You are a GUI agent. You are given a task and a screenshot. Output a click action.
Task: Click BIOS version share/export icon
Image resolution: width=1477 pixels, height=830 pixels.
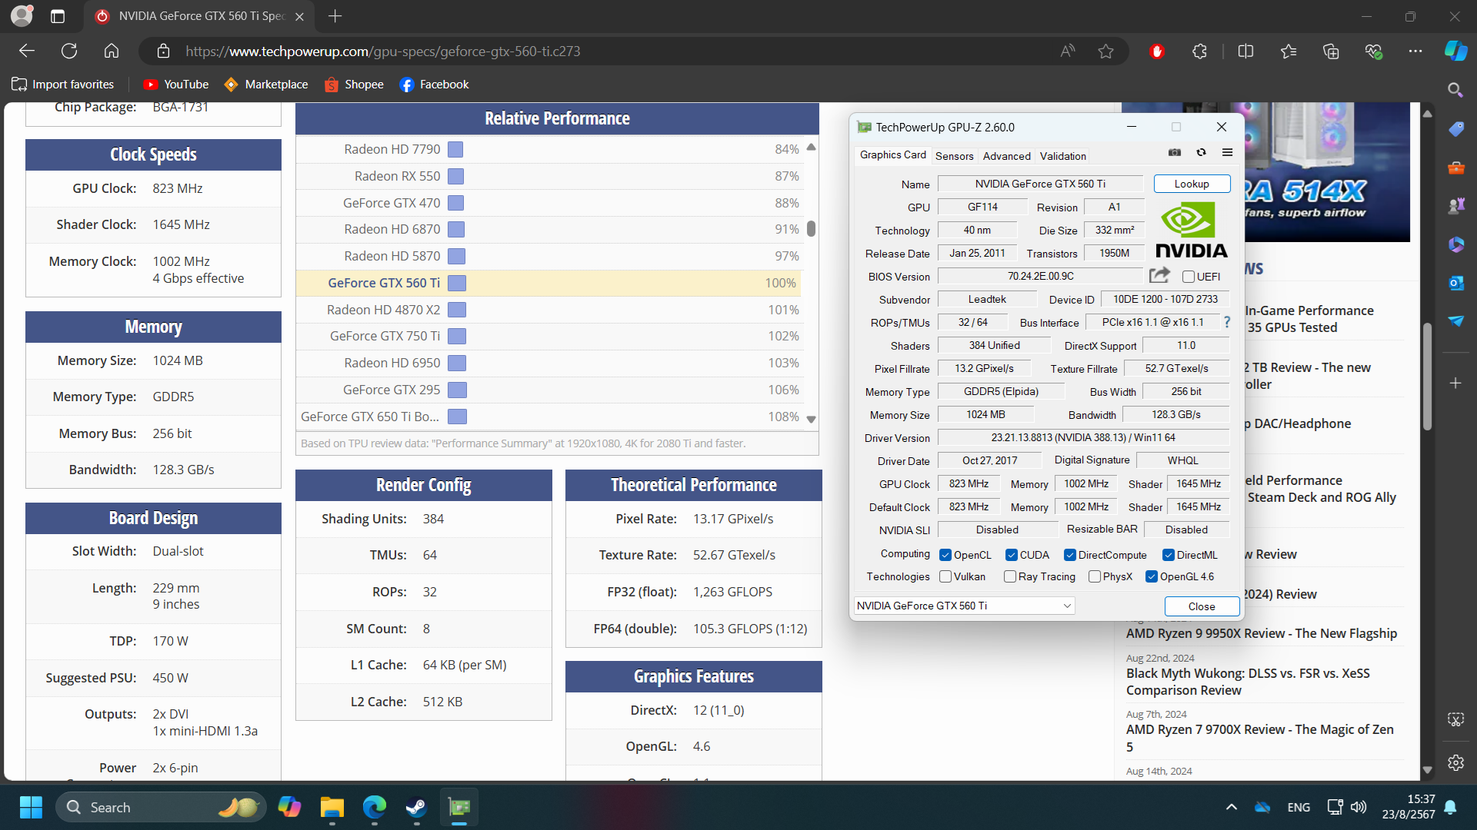(1159, 276)
